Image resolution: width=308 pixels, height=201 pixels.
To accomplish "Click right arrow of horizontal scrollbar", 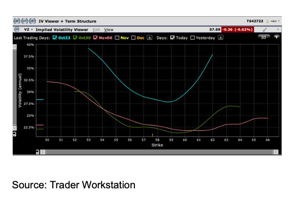I will 276,152.
